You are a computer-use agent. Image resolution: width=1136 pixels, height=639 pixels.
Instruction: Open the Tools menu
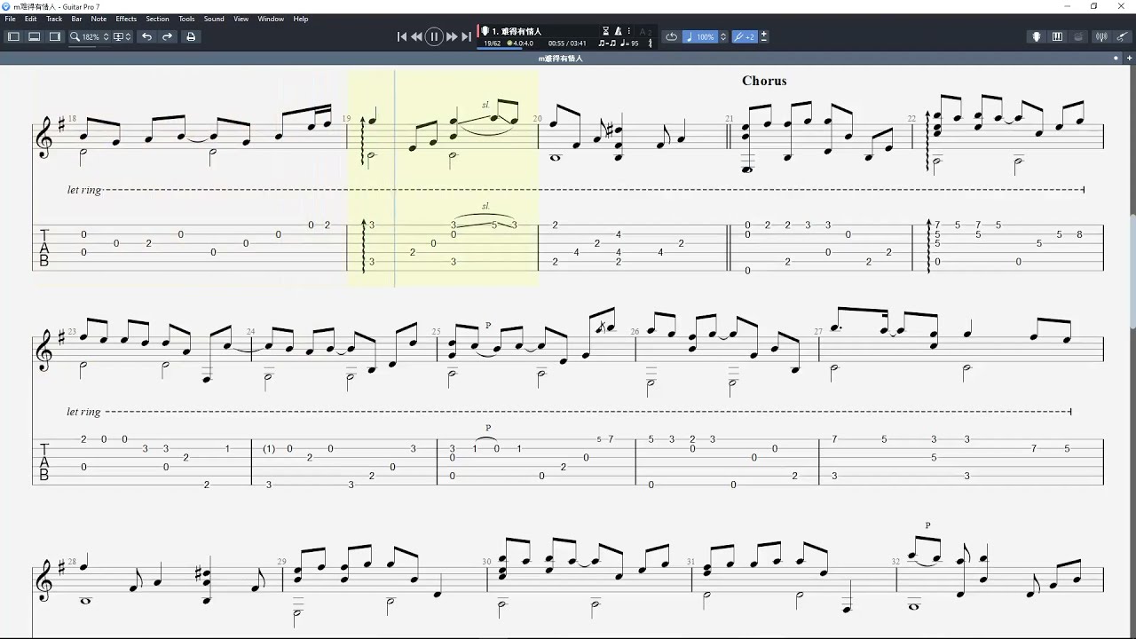pos(186,19)
